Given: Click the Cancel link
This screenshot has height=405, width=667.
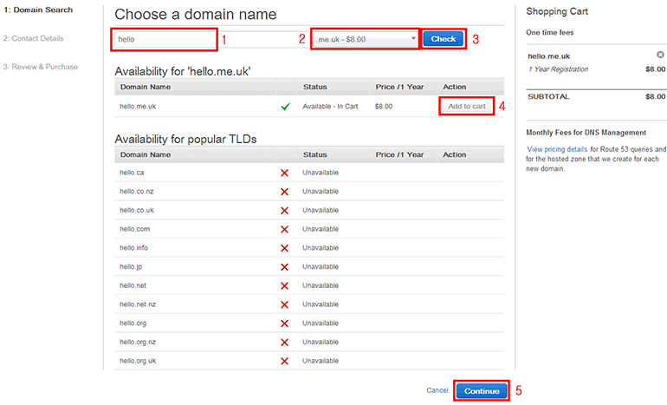Looking at the screenshot, I should (x=437, y=390).
